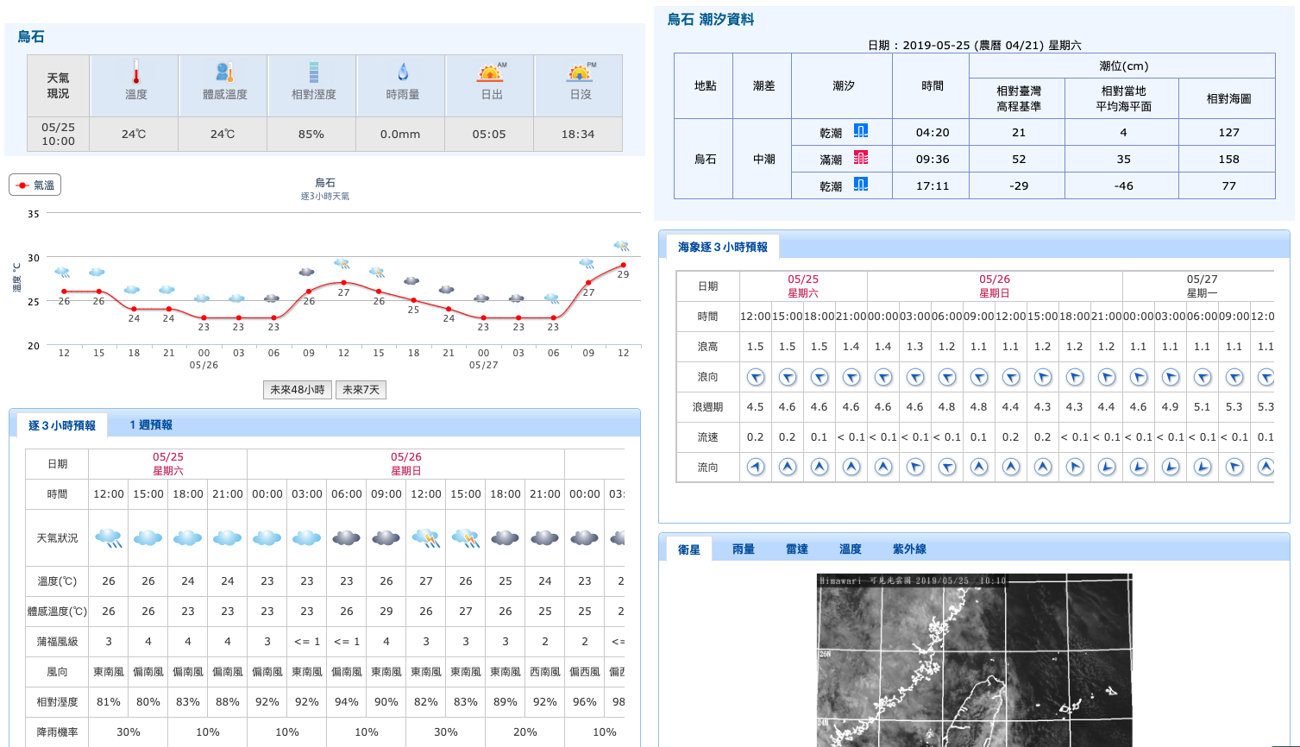
Task: Click the 滿潮 high tide icon at 09:36
Action: pos(861,158)
